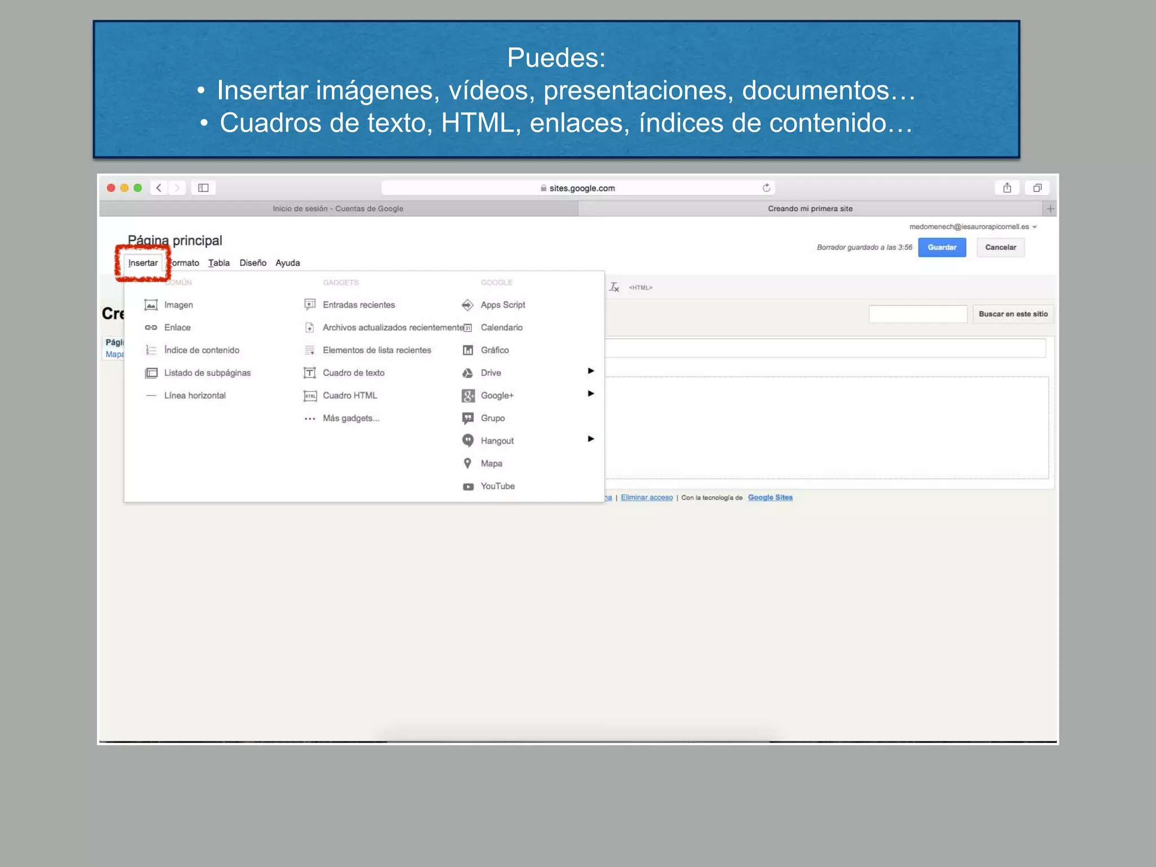Click the Imagen picture icon
The width and height of the screenshot is (1156, 867).
151,305
